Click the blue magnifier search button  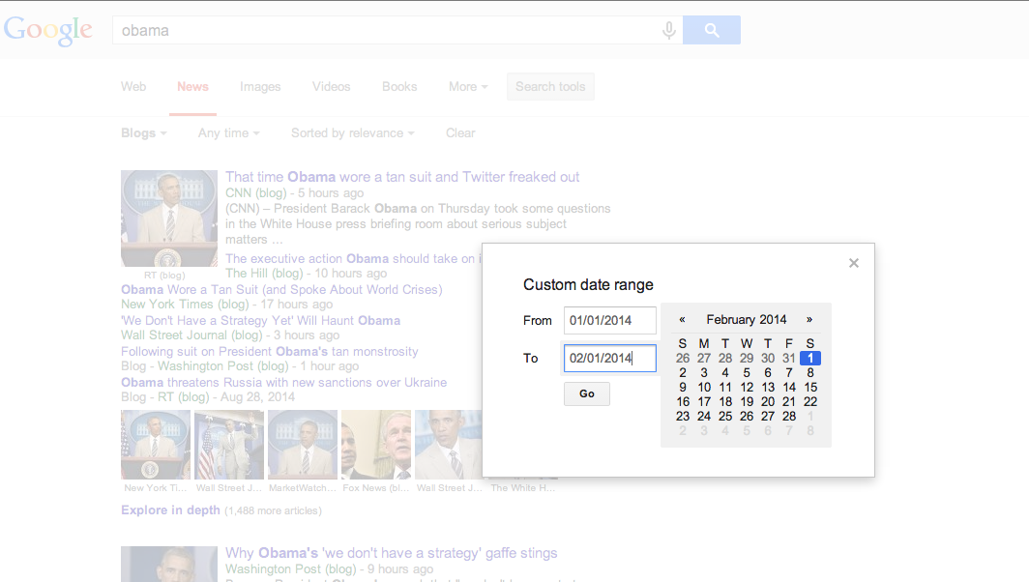pos(712,30)
